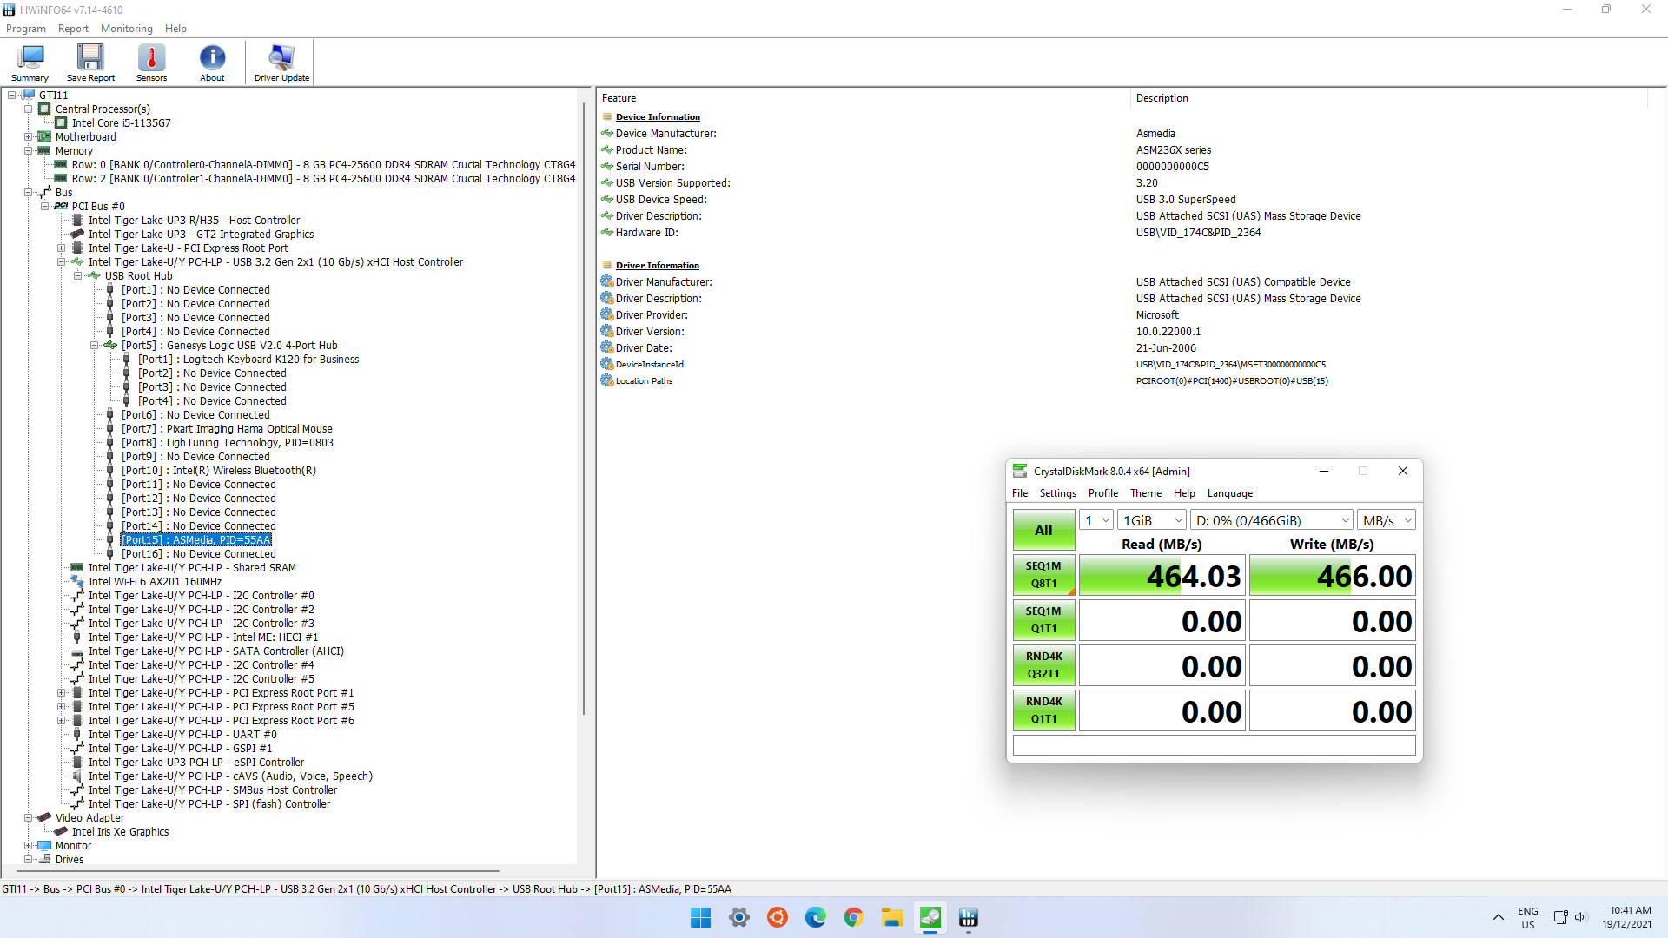This screenshot has height=938, width=1668.
Task: Open CrystalDiskMark Theme menu
Action: coord(1145,493)
